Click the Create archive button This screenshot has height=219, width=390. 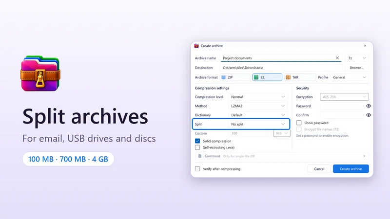pos(351,169)
